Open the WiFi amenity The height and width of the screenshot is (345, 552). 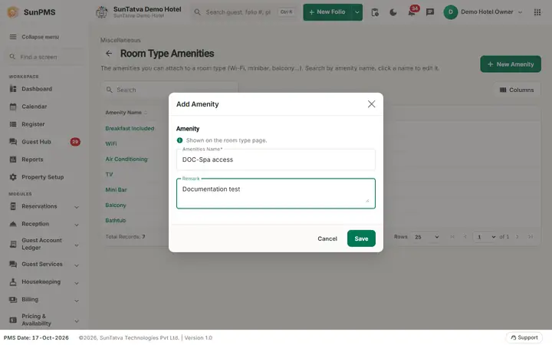pyautogui.click(x=111, y=143)
